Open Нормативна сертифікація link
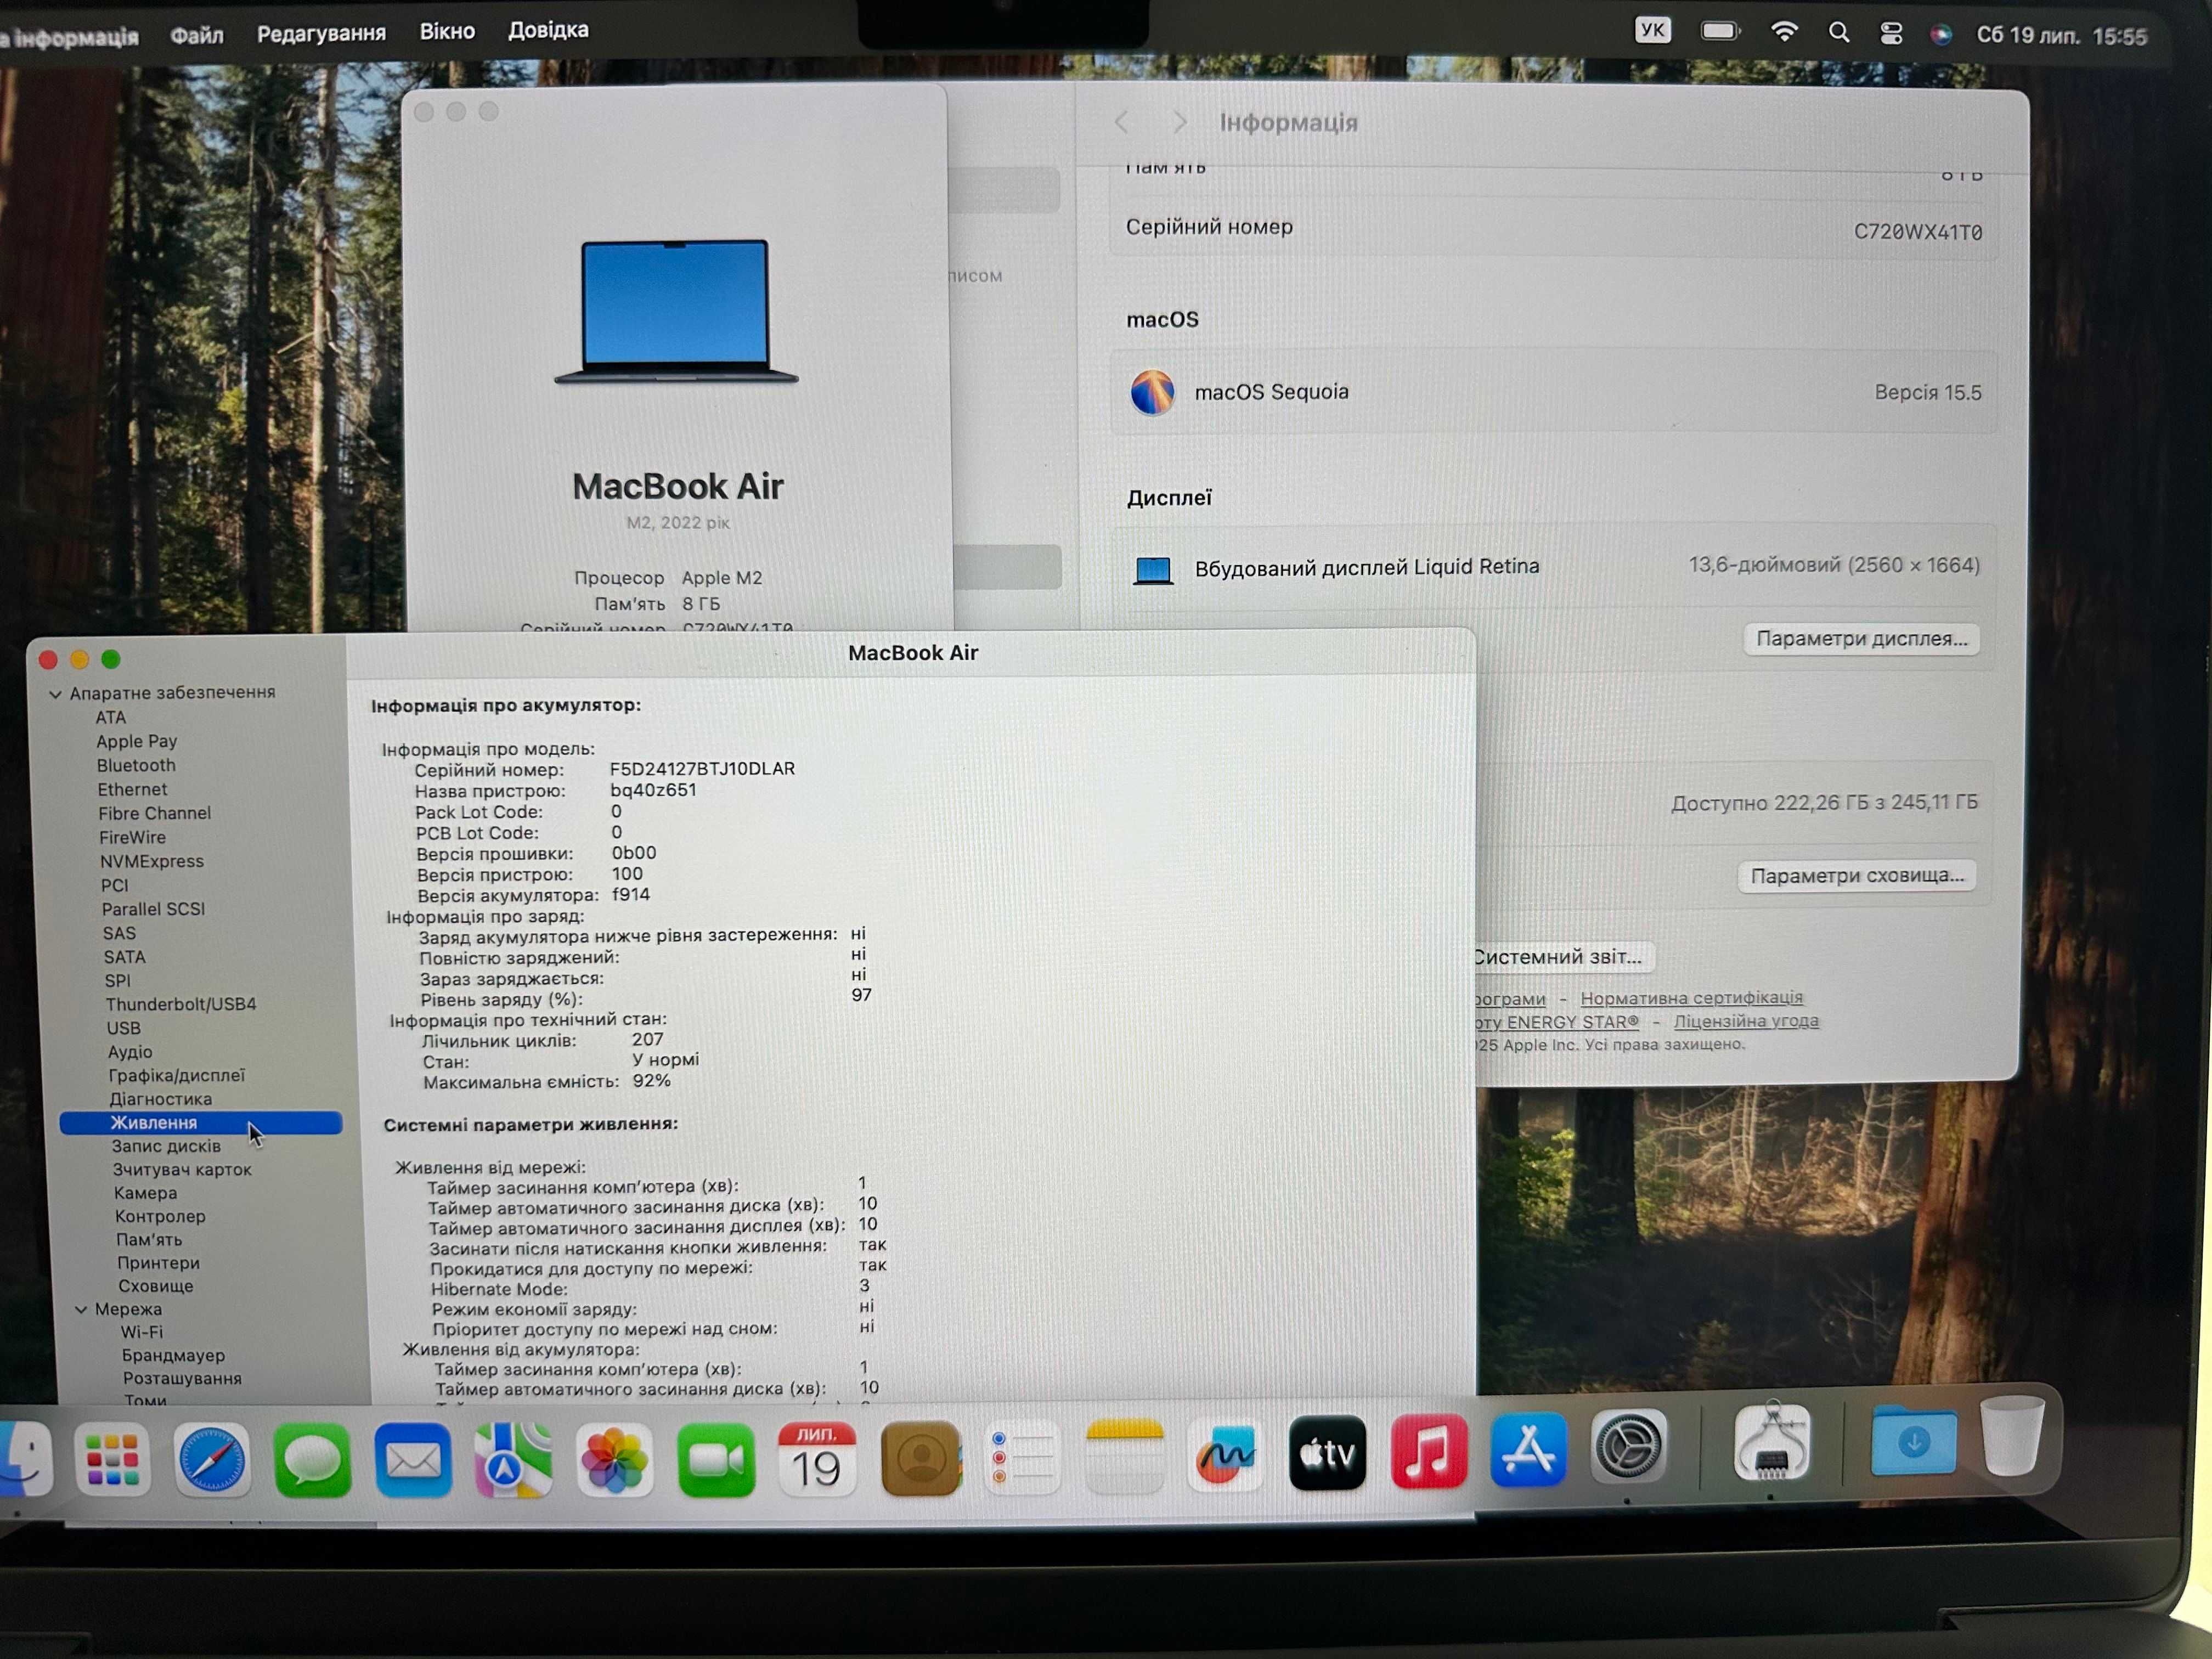The image size is (2212, 1659). click(x=1691, y=998)
